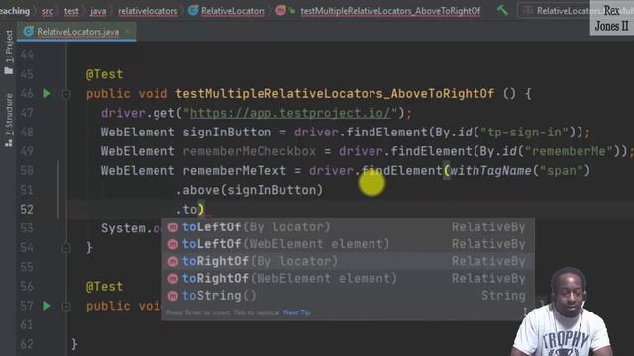The height and width of the screenshot is (356, 634).
Task: Select toRightOf(WebElement element) suggestion
Action: 348,278
